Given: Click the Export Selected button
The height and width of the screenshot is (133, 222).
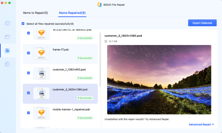Looking at the screenshot, I should [x=202, y=23].
